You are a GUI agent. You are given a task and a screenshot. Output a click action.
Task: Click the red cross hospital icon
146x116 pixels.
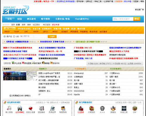(23, 63)
